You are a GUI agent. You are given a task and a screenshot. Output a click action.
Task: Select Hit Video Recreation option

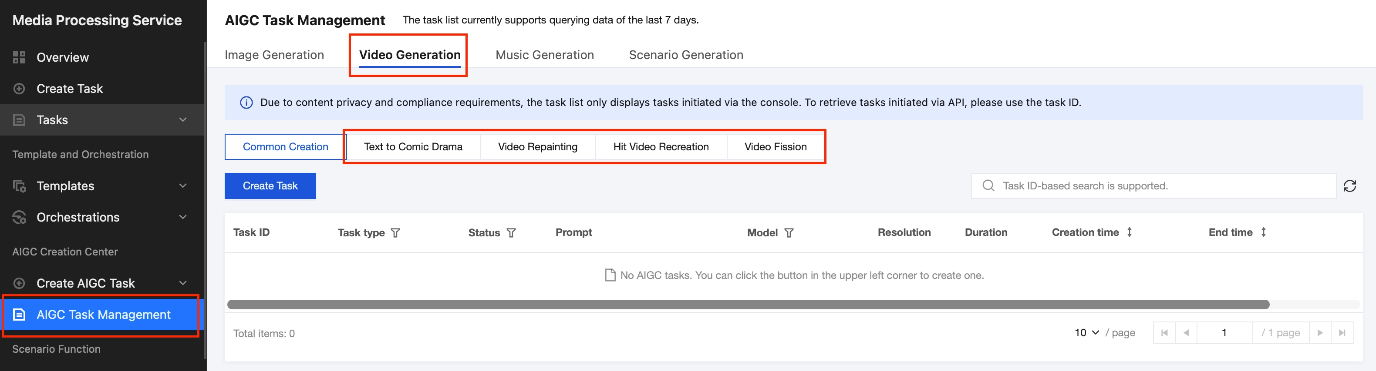pos(661,147)
